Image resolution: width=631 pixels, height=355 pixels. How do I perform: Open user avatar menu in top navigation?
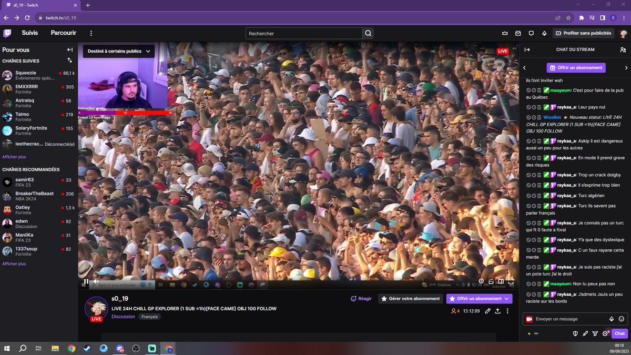coord(623,33)
